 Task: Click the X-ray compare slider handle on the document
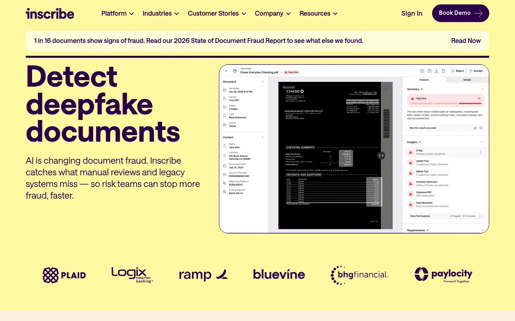coord(381,156)
